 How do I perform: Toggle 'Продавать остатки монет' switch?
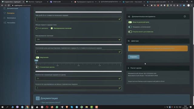(130, 27)
